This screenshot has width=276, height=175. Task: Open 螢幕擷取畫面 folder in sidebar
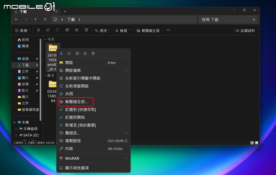(28, 110)
